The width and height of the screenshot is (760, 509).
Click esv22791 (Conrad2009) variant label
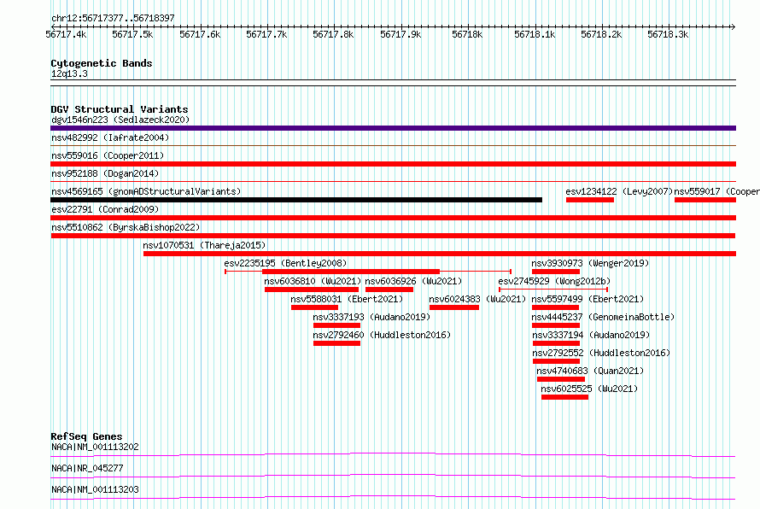(x=105, y=209)
